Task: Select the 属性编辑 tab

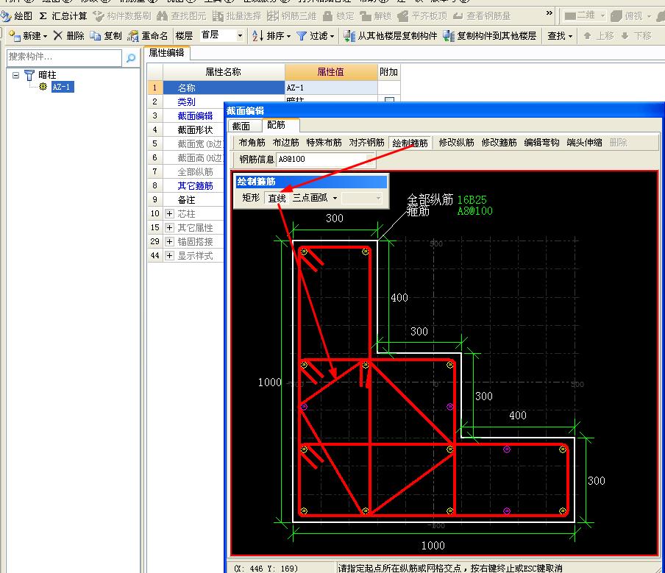Action: click(x=166, y=52)
